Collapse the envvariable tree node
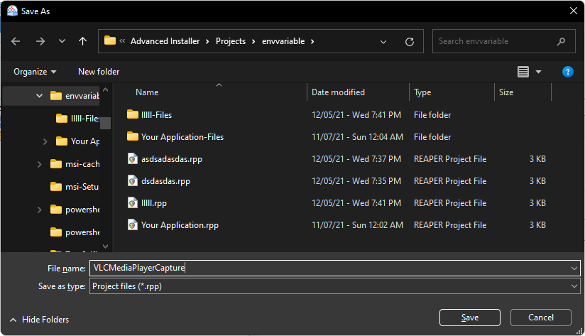585x336 pixels. click(39, 96)
